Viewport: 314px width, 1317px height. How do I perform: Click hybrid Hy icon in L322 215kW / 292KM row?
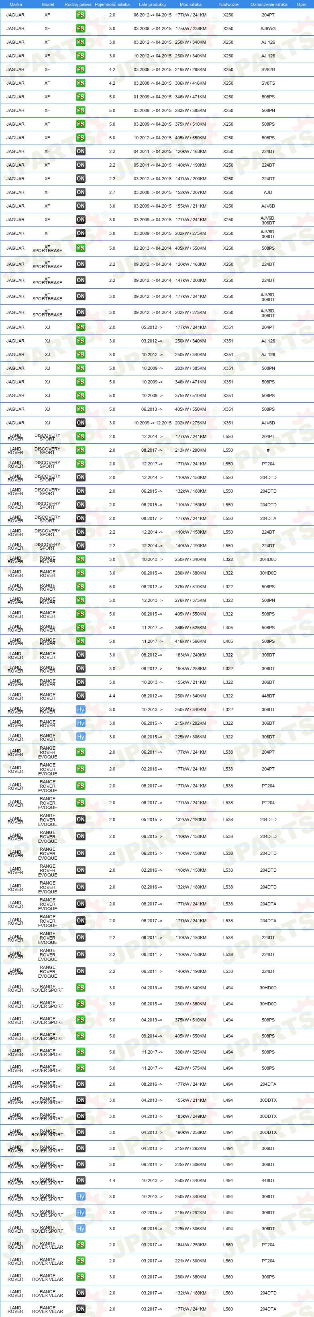80,723
